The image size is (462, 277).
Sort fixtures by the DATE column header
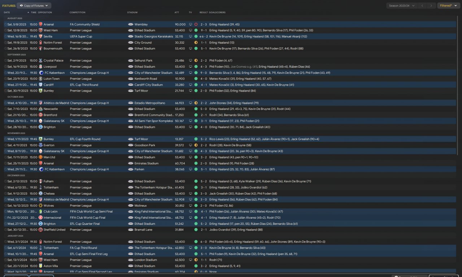(7, 12)
